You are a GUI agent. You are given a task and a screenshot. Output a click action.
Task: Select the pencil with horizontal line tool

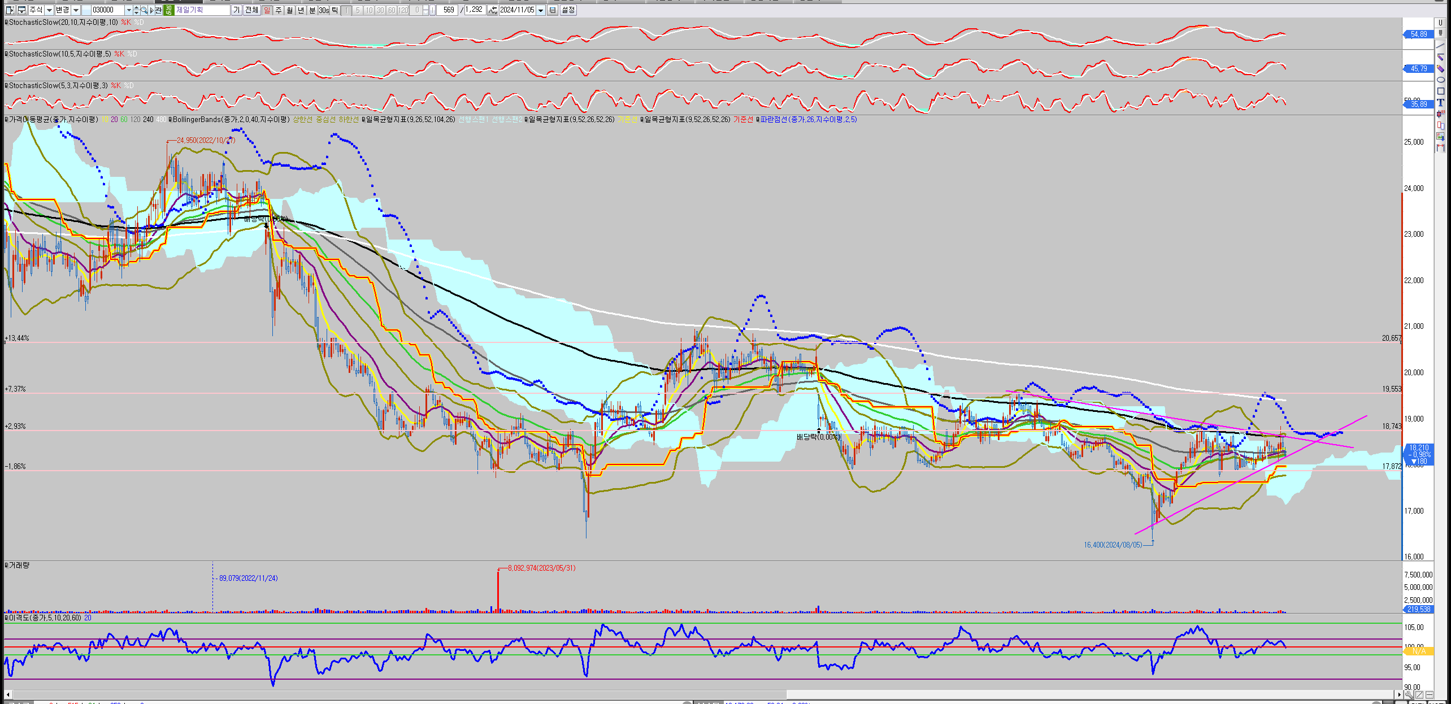click(1440, 57)
